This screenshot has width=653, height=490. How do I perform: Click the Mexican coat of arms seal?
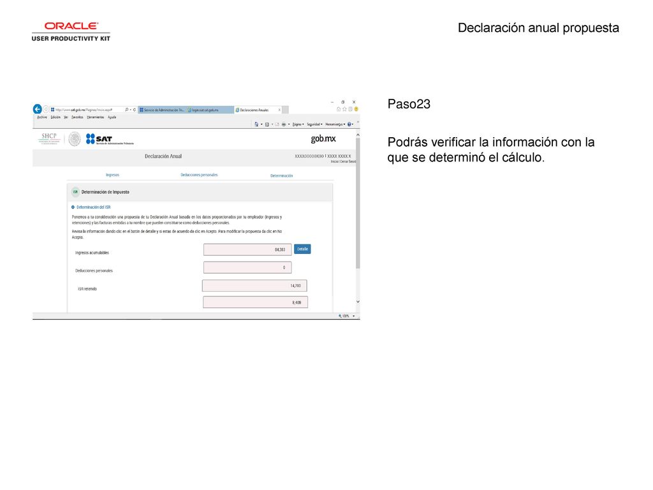(x=75, y=139)
